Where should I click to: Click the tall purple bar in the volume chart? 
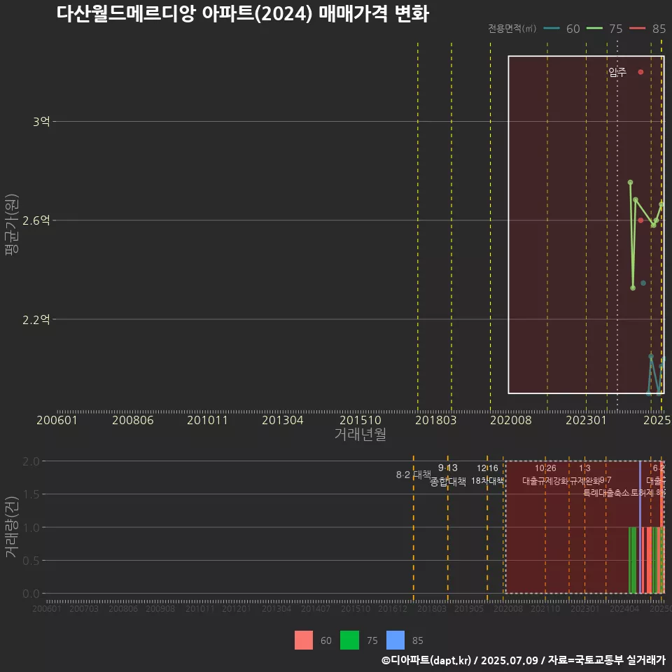pos(640,527)
